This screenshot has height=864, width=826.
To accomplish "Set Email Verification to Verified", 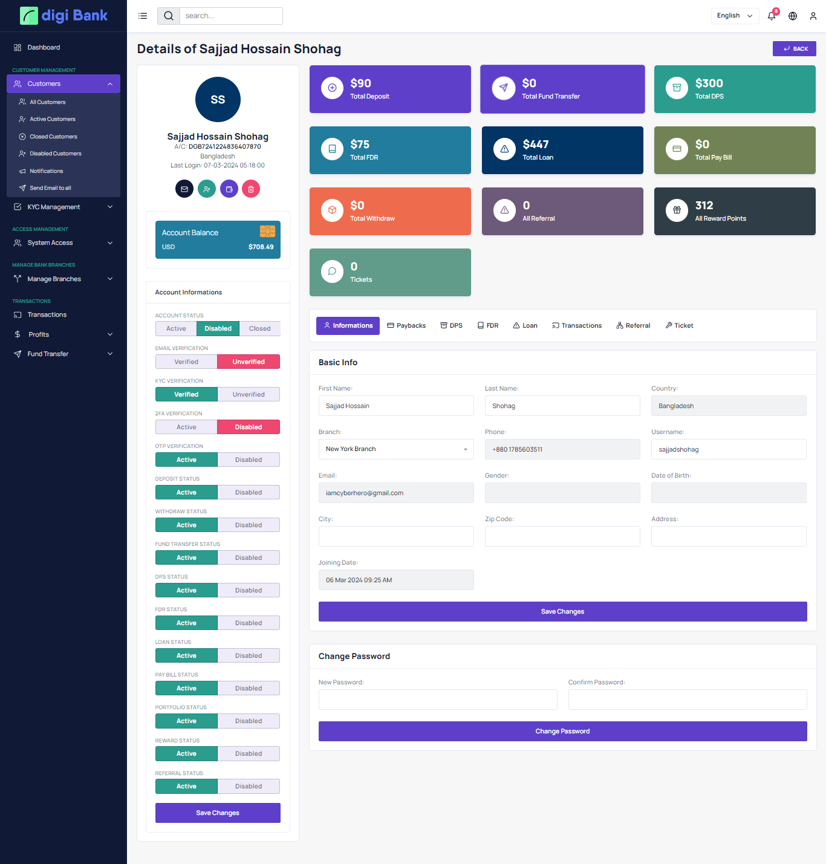I will click(x=186, y=362).
